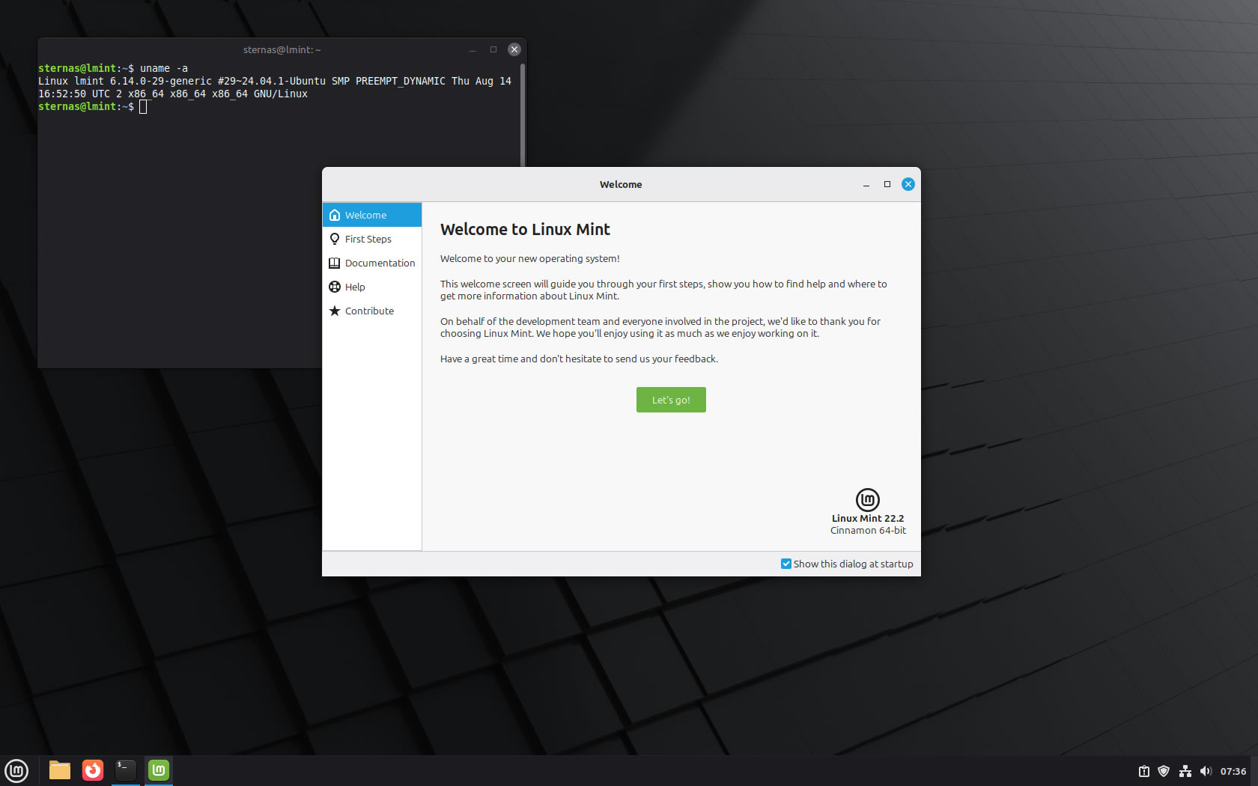Open the network connection tray icon
This screenshot has height=786, width=1258.
(1185, 771)
